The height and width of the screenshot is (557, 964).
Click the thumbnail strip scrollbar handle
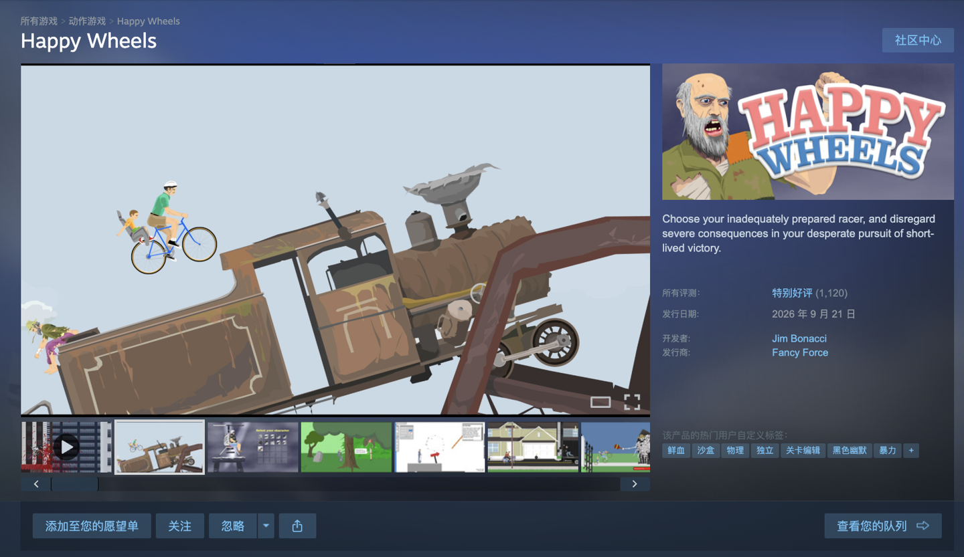74,483
